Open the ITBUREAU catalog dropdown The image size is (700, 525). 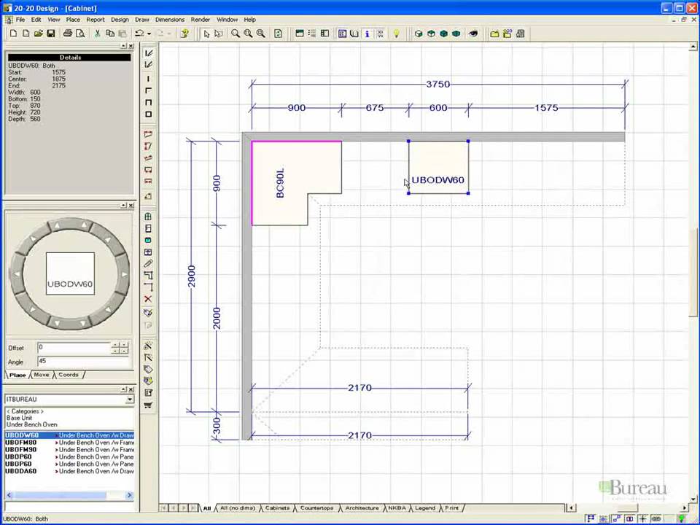point(130,400)
